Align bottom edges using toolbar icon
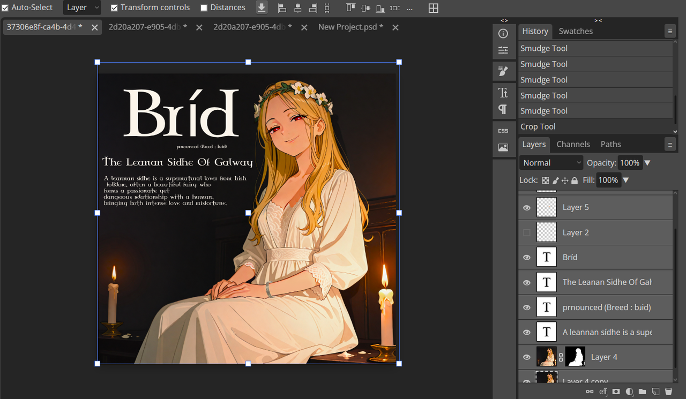This screenshot has width=686, height=399. [381, 8]
